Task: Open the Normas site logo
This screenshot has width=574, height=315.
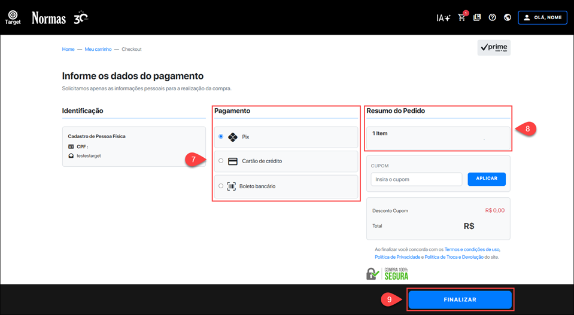Action: coord(48,18)
